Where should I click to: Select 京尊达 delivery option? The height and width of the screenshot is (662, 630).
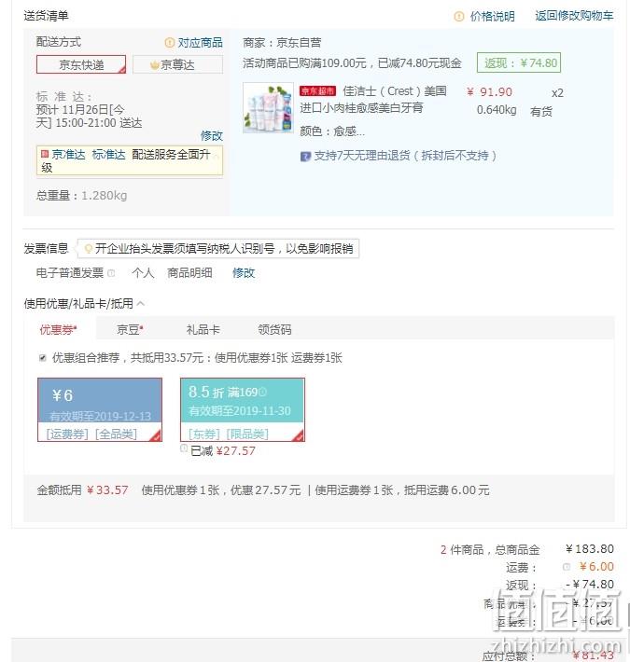pos(177,64)
